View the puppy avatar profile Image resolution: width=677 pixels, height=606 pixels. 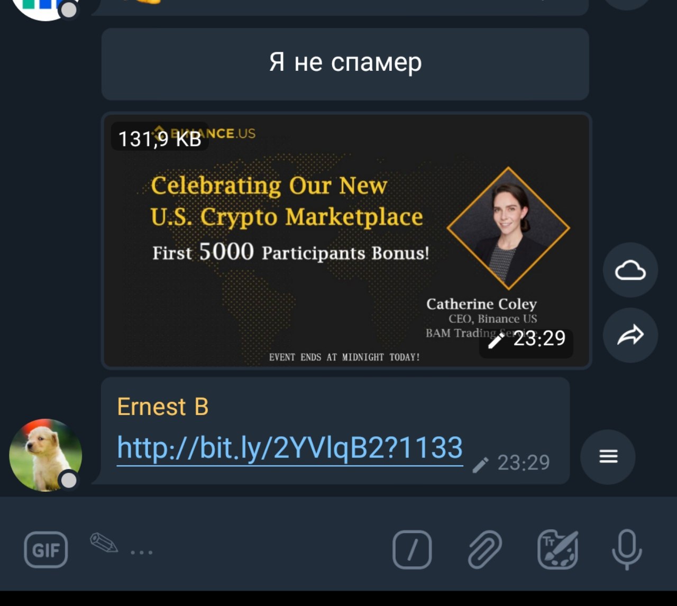tap(45, 455)
